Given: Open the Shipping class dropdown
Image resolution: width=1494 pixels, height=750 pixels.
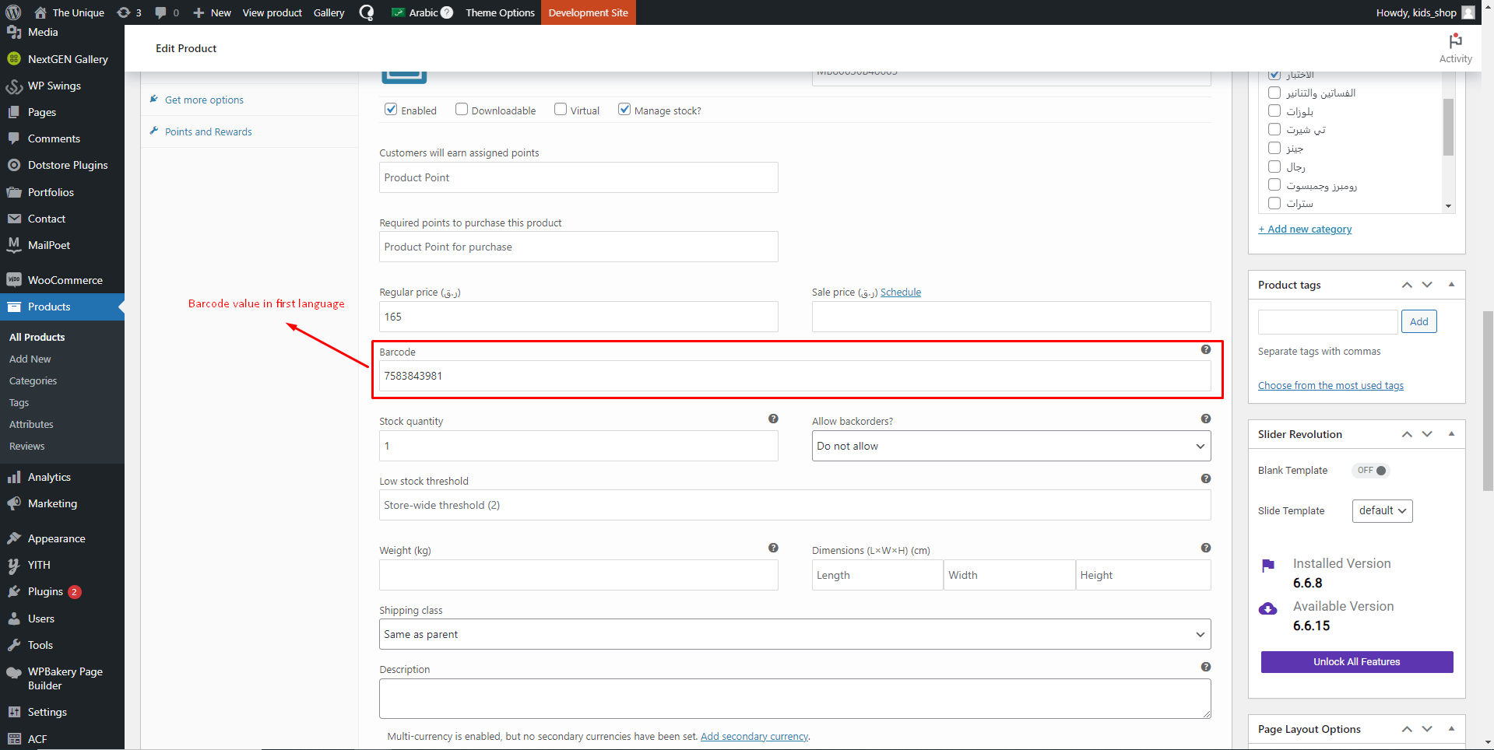Looking at the screenshot, I should tap(795, 634).
